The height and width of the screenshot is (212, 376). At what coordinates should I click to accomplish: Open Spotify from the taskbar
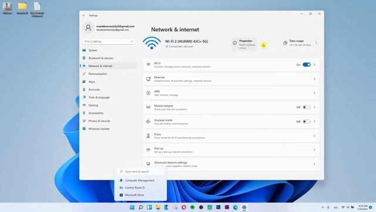[x=192, y=207]
